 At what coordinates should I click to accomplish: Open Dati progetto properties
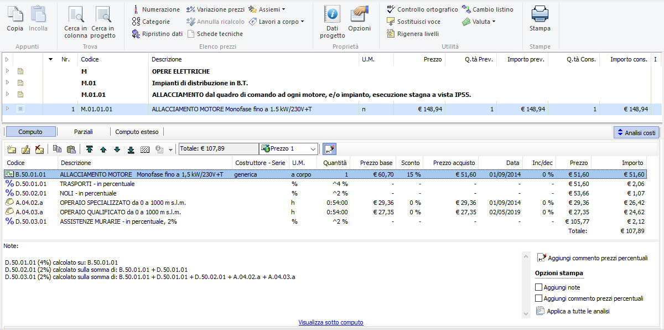[332, 22]
